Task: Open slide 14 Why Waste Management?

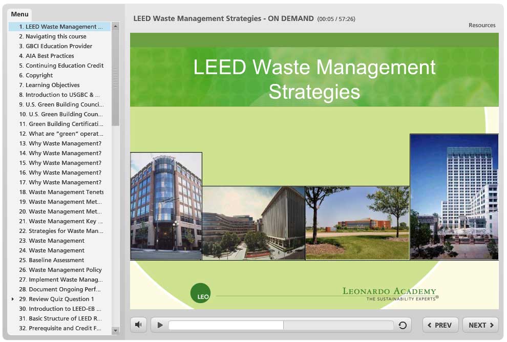Action: 59,153
